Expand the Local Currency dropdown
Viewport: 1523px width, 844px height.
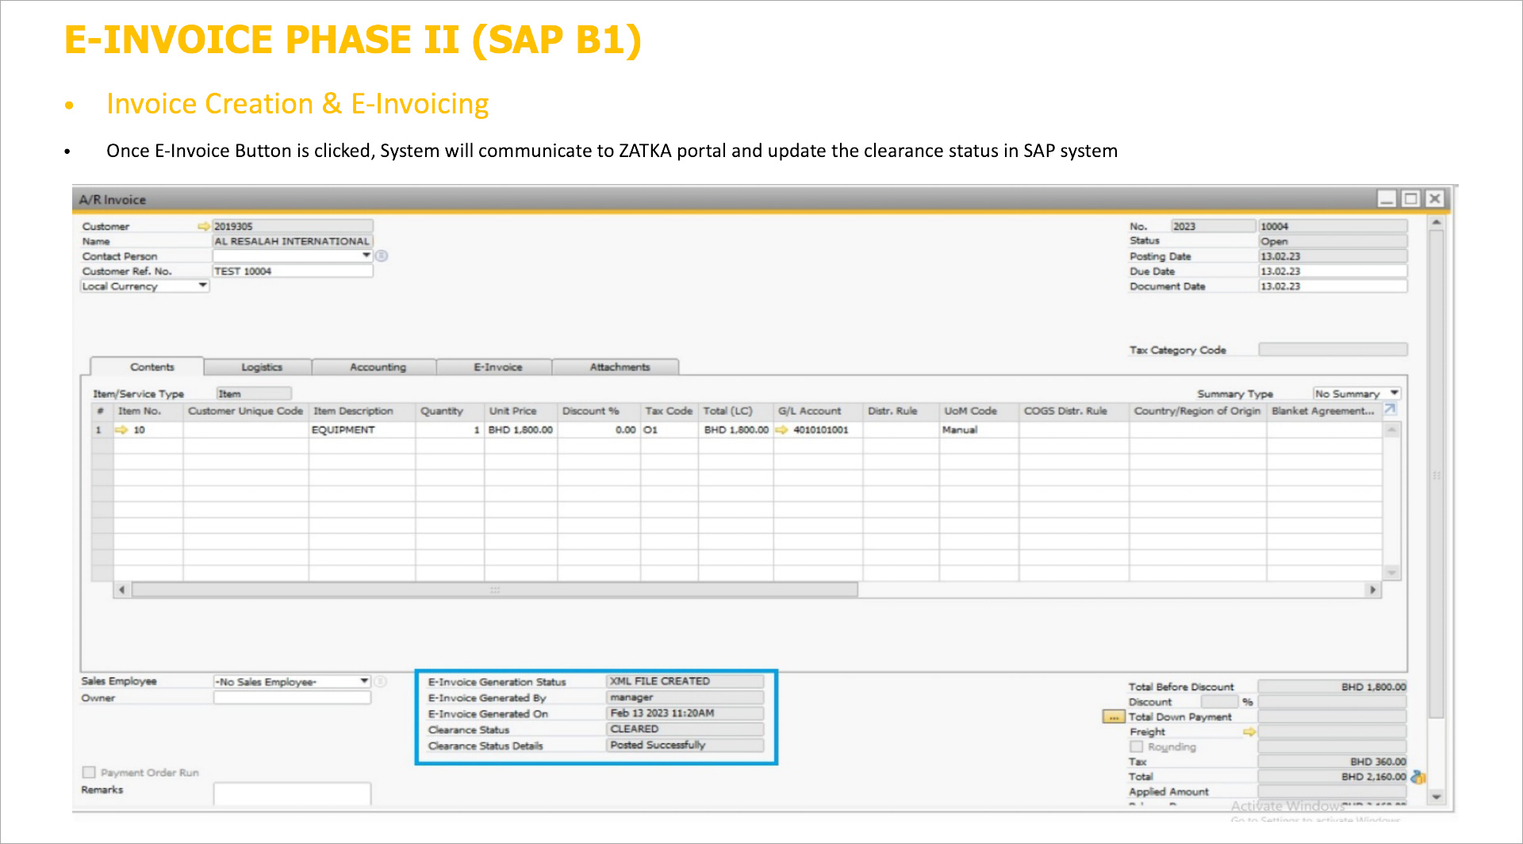[x=202, y=286]
